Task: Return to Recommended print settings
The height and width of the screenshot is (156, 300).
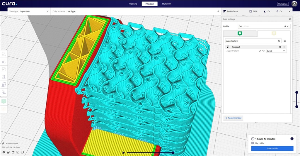Action: [x=233, y=118]
